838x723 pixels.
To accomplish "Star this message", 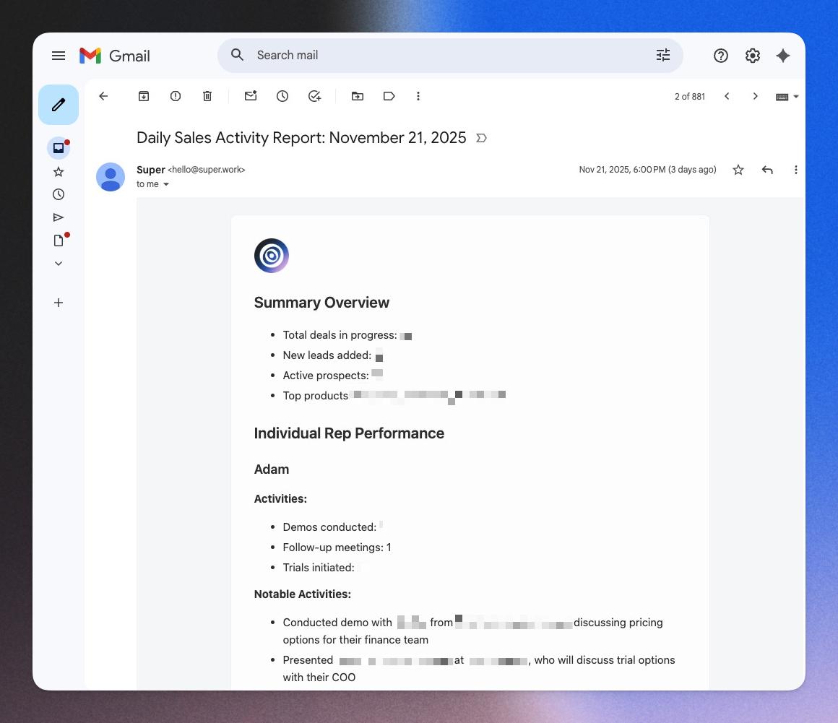I will (x=738, y=170).
